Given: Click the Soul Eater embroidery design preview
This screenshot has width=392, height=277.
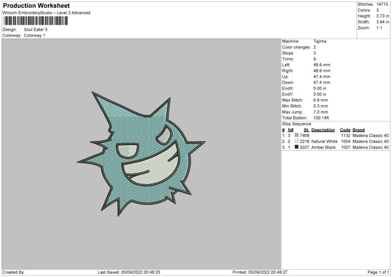Looking at the screenshot, I should (x=142, y=154).
